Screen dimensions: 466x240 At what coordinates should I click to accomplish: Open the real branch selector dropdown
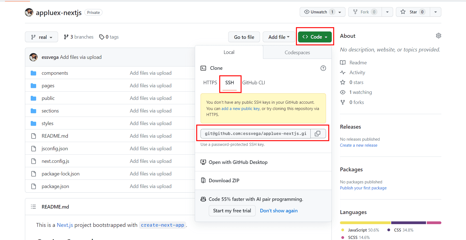tap(41, 37)
